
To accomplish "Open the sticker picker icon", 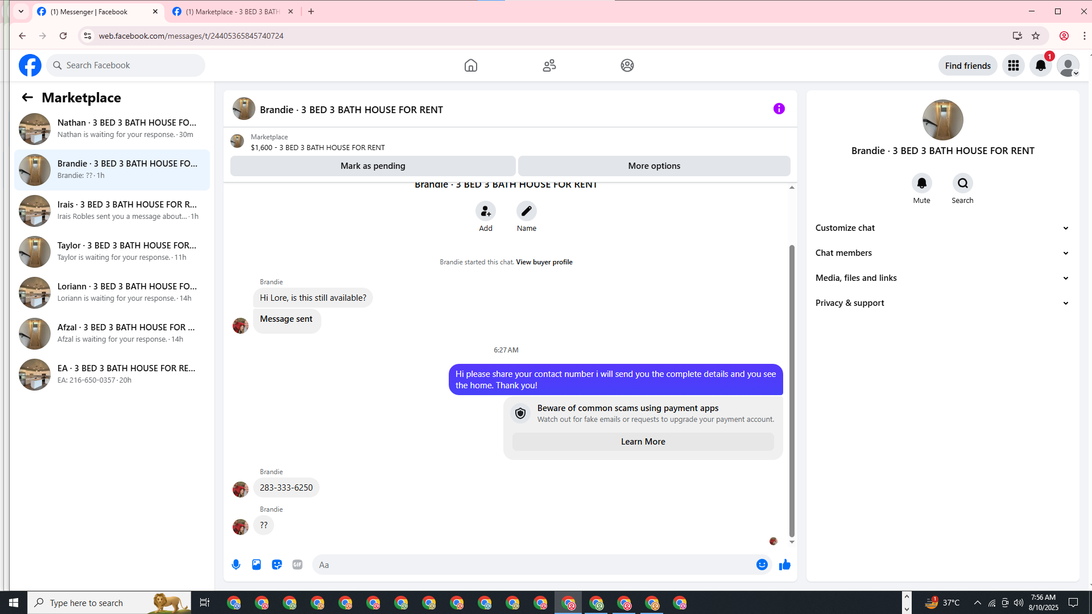I will pos(277,565).
